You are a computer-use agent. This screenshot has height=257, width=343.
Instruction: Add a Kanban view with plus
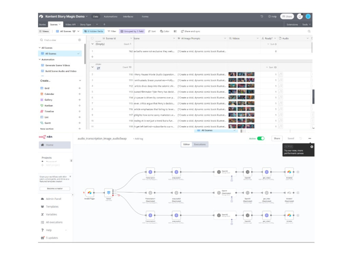[x=80, y=106]
